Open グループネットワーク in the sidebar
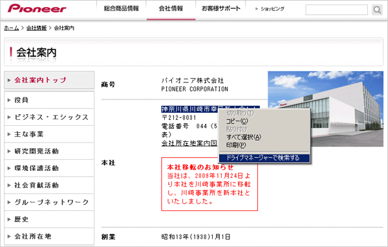 tap(49, 202)
